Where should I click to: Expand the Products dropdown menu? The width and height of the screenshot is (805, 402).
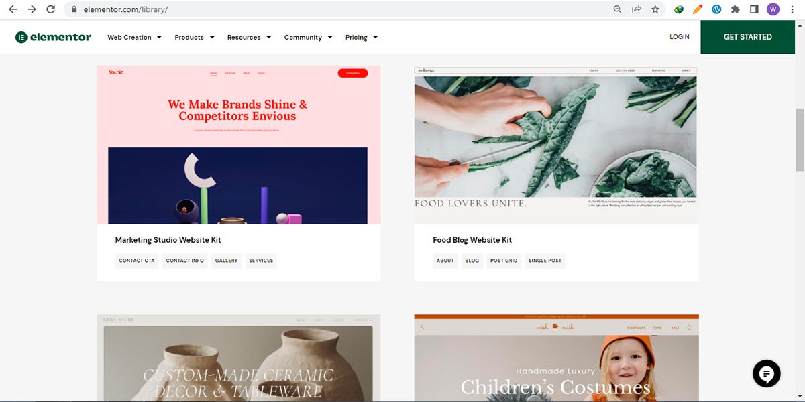(195, 37)
